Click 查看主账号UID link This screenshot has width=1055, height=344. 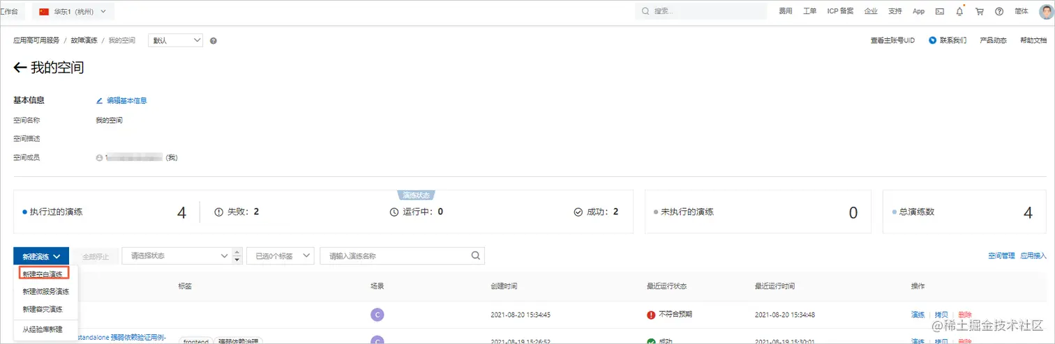coord(892,40)
